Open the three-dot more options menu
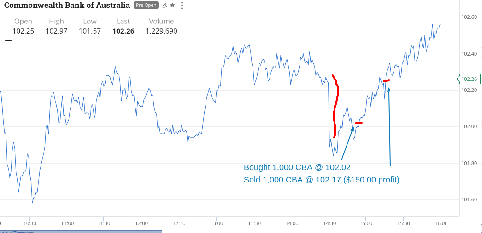This screenshot has height=233, width=482. (x=182, y=6)
